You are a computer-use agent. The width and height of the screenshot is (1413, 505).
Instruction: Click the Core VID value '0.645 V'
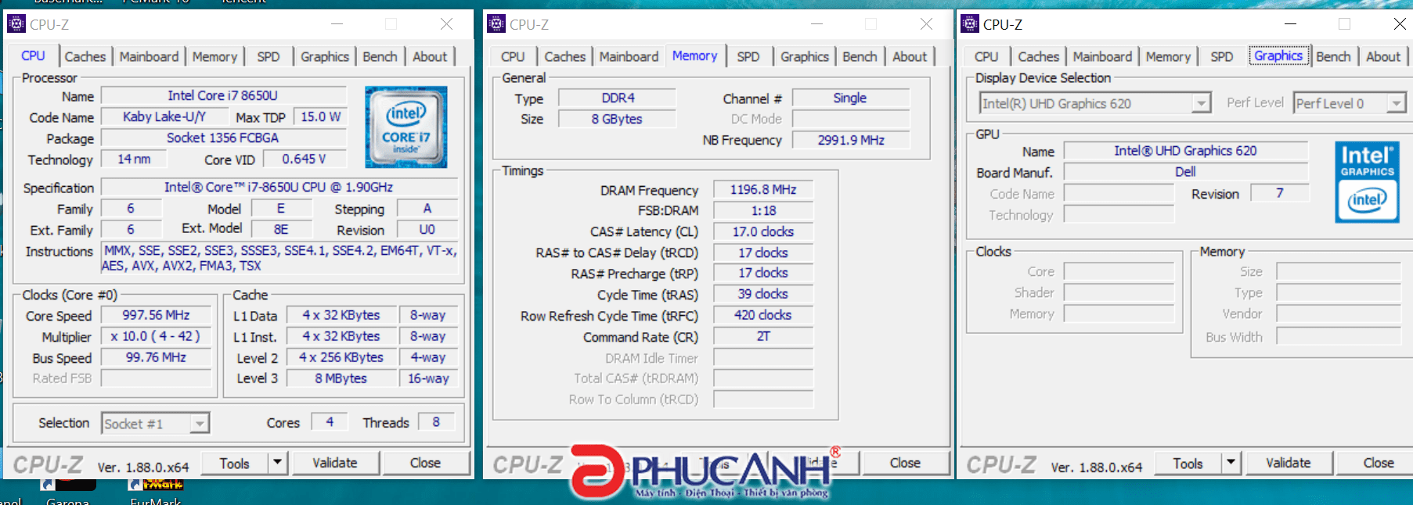tap(305, 159)
